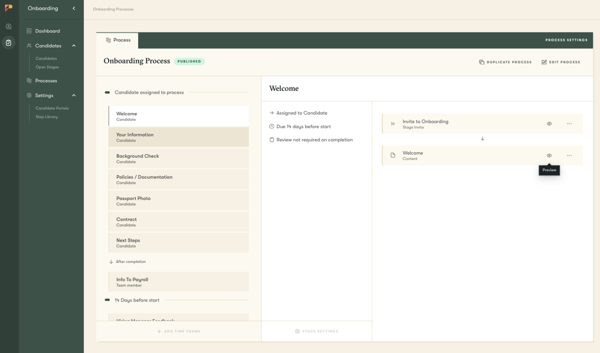Collapse the Settings section in the sidebar
The height and width of the screenshot is (353, 600).
74,95
